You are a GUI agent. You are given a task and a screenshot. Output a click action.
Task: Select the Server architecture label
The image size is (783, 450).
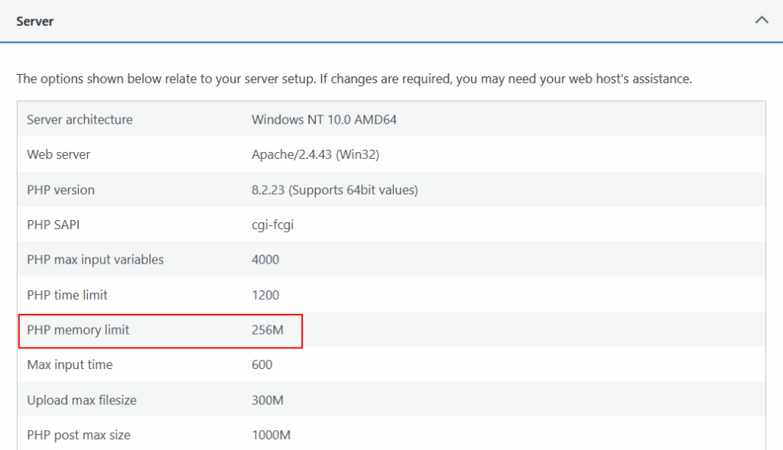[80, 120]
